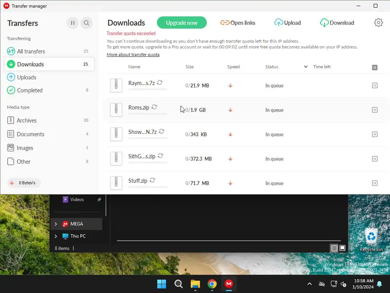Screen dimensions: 390x293
Task: Open the taskbar clock and date
Action: click(x=363, y=284)
